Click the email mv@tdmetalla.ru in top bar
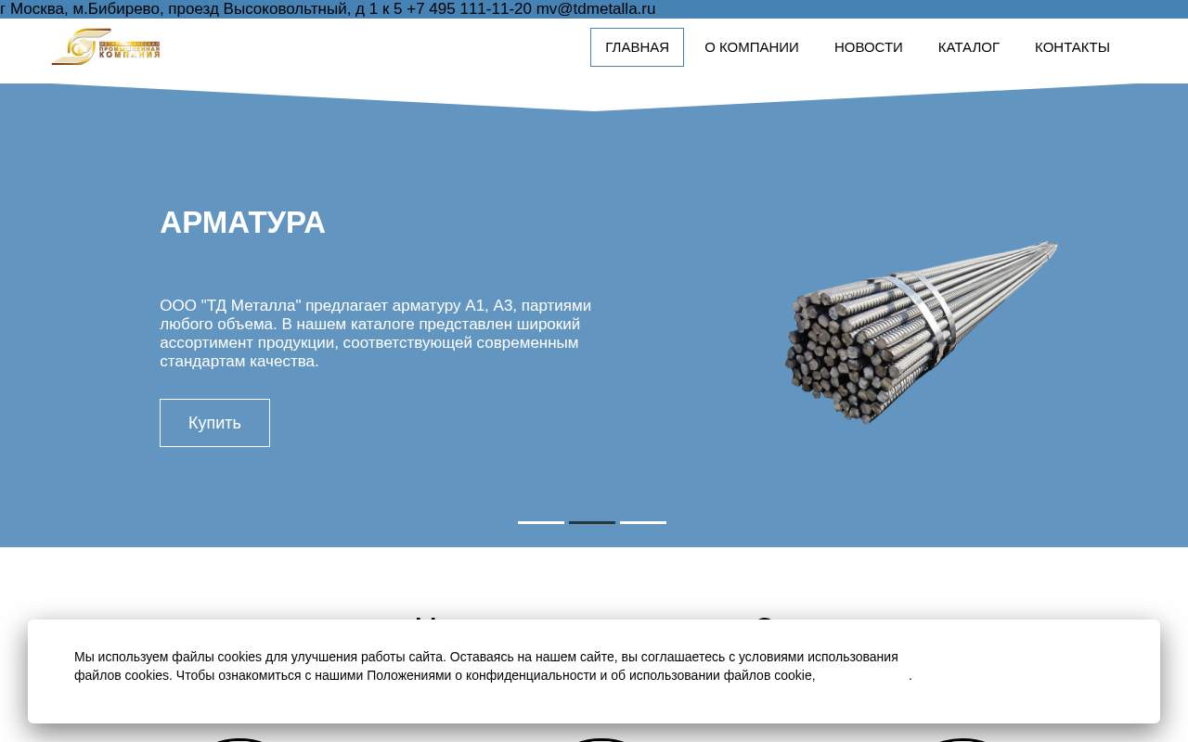The height and width of the screenshot is (742, 1188). coord(596,9)
